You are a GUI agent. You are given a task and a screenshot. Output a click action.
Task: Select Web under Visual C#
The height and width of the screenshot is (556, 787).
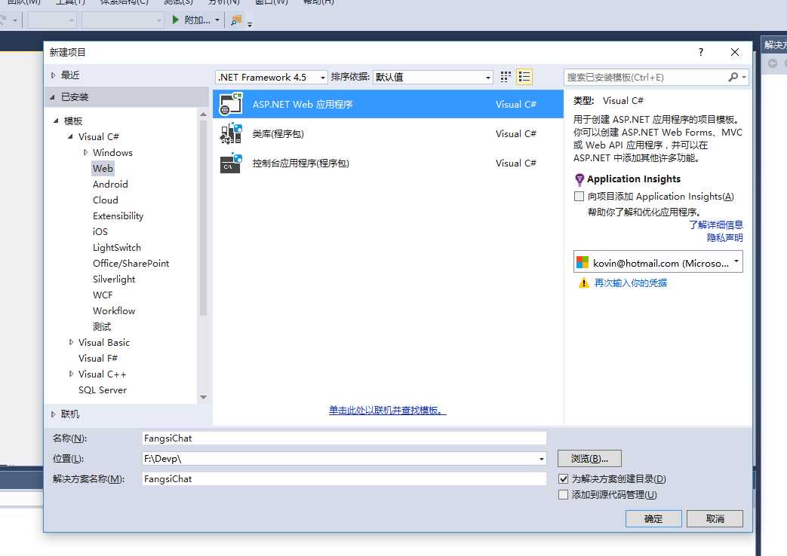103,169
